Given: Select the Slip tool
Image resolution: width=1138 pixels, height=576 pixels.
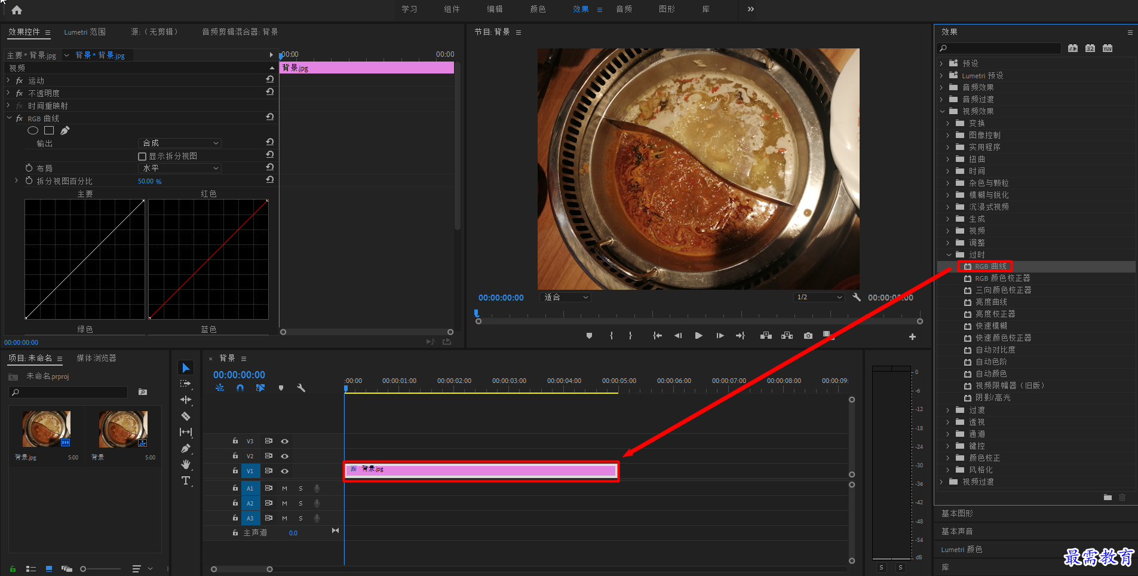Looking at the screenshot, I should [186, 432].
